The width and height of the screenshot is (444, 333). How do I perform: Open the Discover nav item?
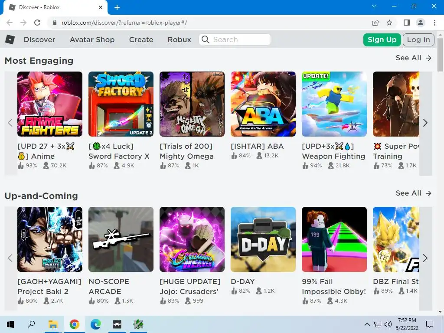39,39
